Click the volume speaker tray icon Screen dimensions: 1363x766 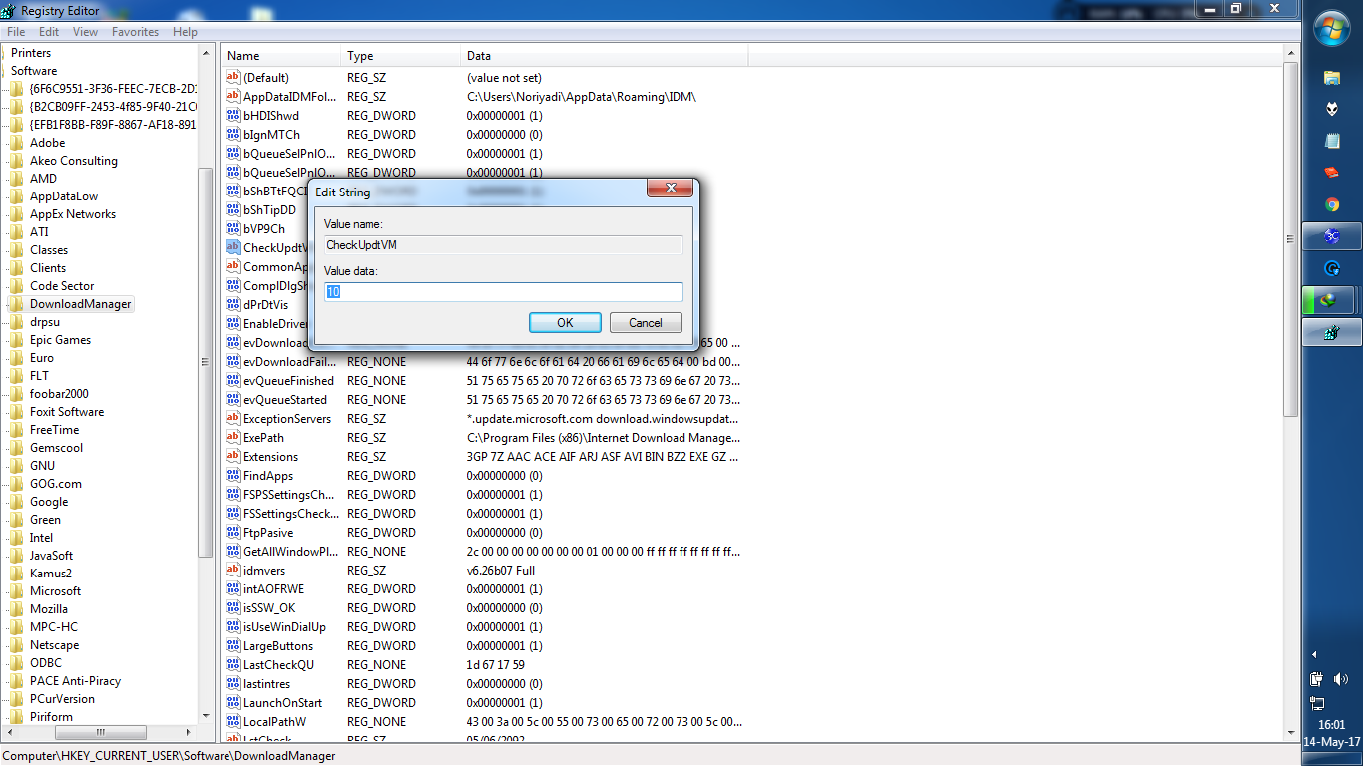click(1342, 679)
